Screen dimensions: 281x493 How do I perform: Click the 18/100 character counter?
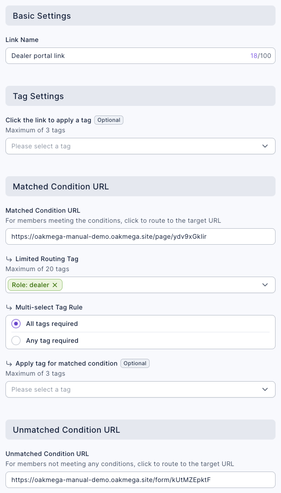(260, 56)
